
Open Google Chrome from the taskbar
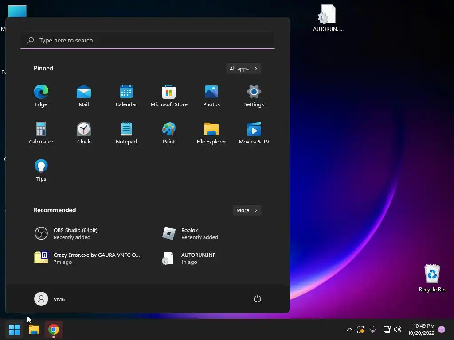point(54,329)
